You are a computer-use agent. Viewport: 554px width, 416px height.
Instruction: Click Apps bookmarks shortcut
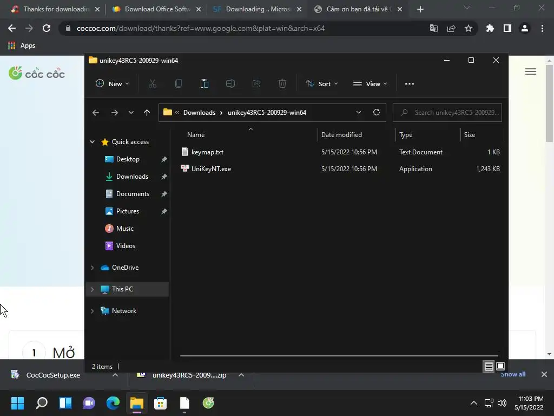point(22,45)
